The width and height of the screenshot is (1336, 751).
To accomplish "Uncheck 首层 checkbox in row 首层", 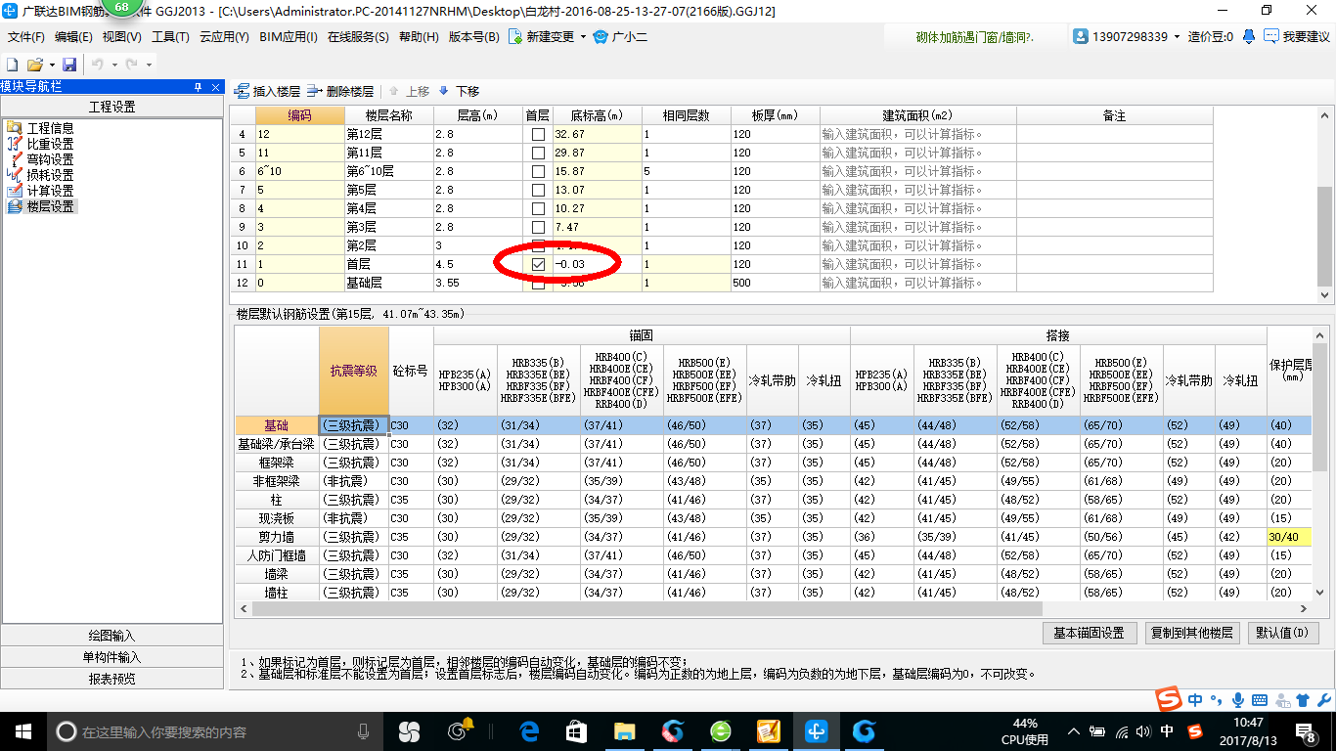I will pos(538,264).
